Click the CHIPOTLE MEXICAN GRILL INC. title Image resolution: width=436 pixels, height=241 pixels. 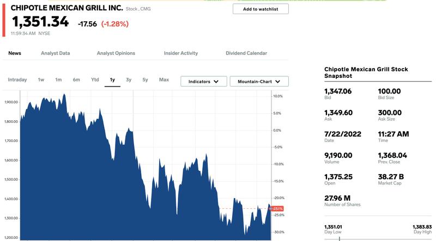66,8
